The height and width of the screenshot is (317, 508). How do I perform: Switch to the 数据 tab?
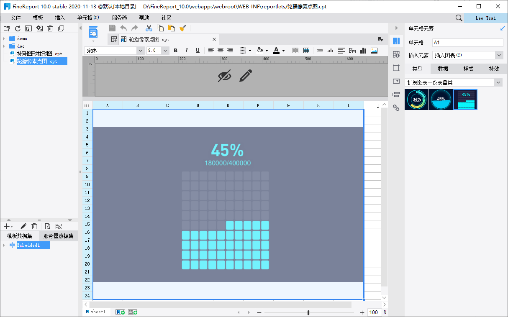tap(443, 69)
